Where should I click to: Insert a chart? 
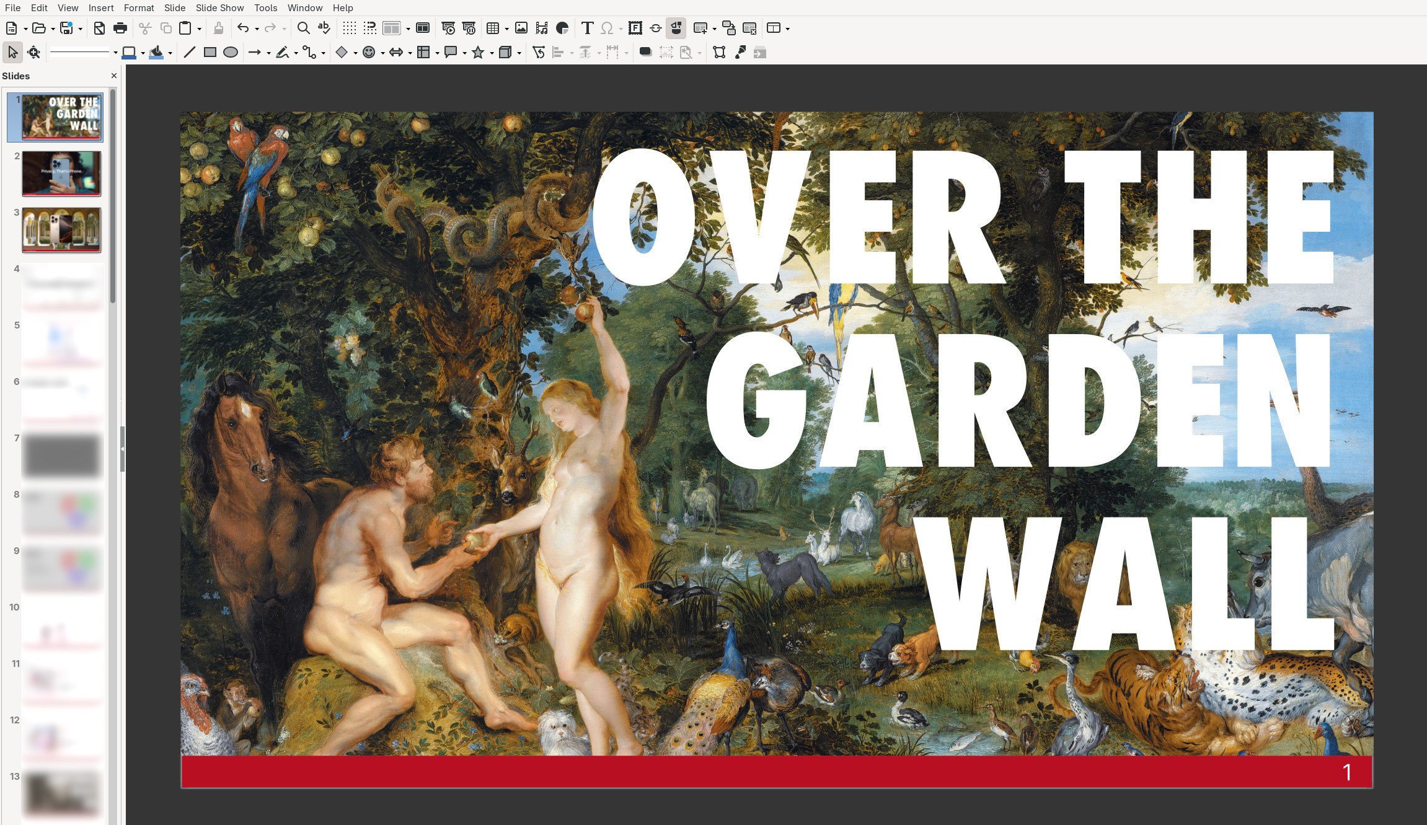(562, 28)
